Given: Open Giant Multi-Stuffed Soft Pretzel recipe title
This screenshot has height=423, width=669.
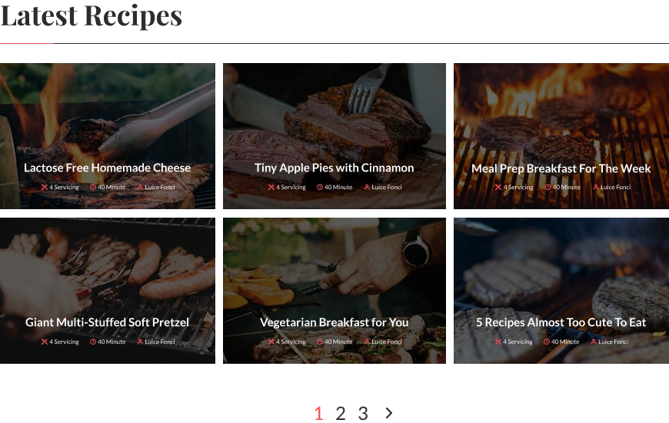Looking at the screenshot, I should pyautogui.click(x=107, y=322).
